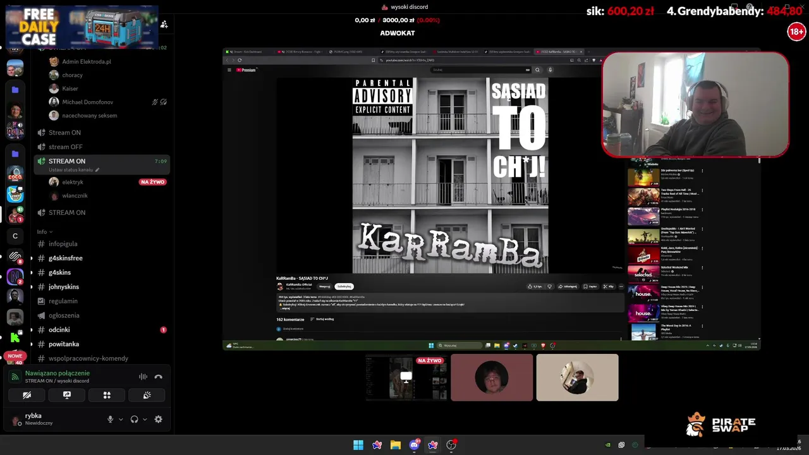Open Discord user settings gear
The height and width of the screenshot is (455, 809).
click(159, 419)
